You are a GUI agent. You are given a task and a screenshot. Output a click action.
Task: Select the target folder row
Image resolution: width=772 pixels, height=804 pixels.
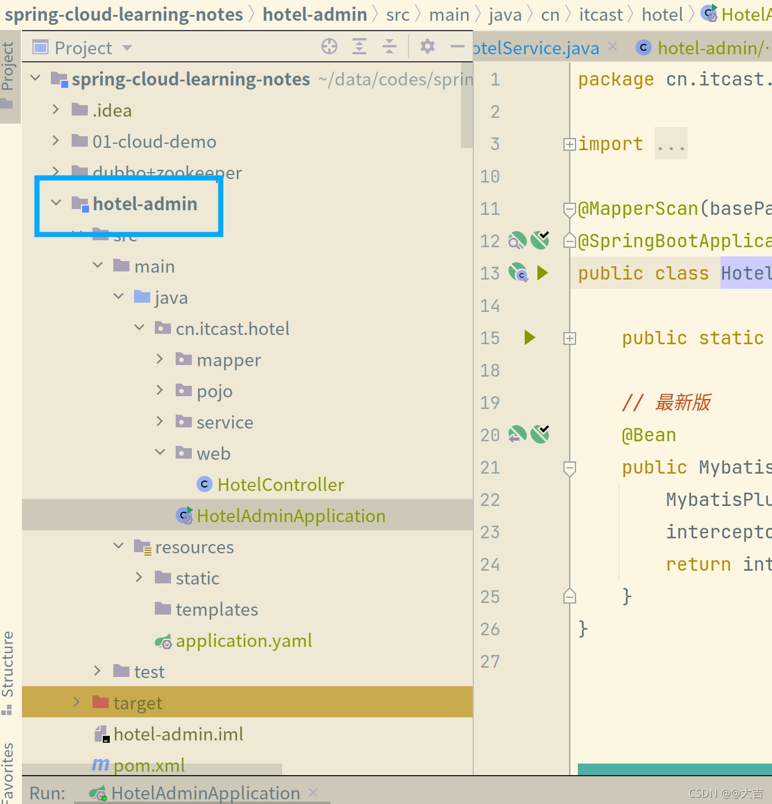pos(247,702)
